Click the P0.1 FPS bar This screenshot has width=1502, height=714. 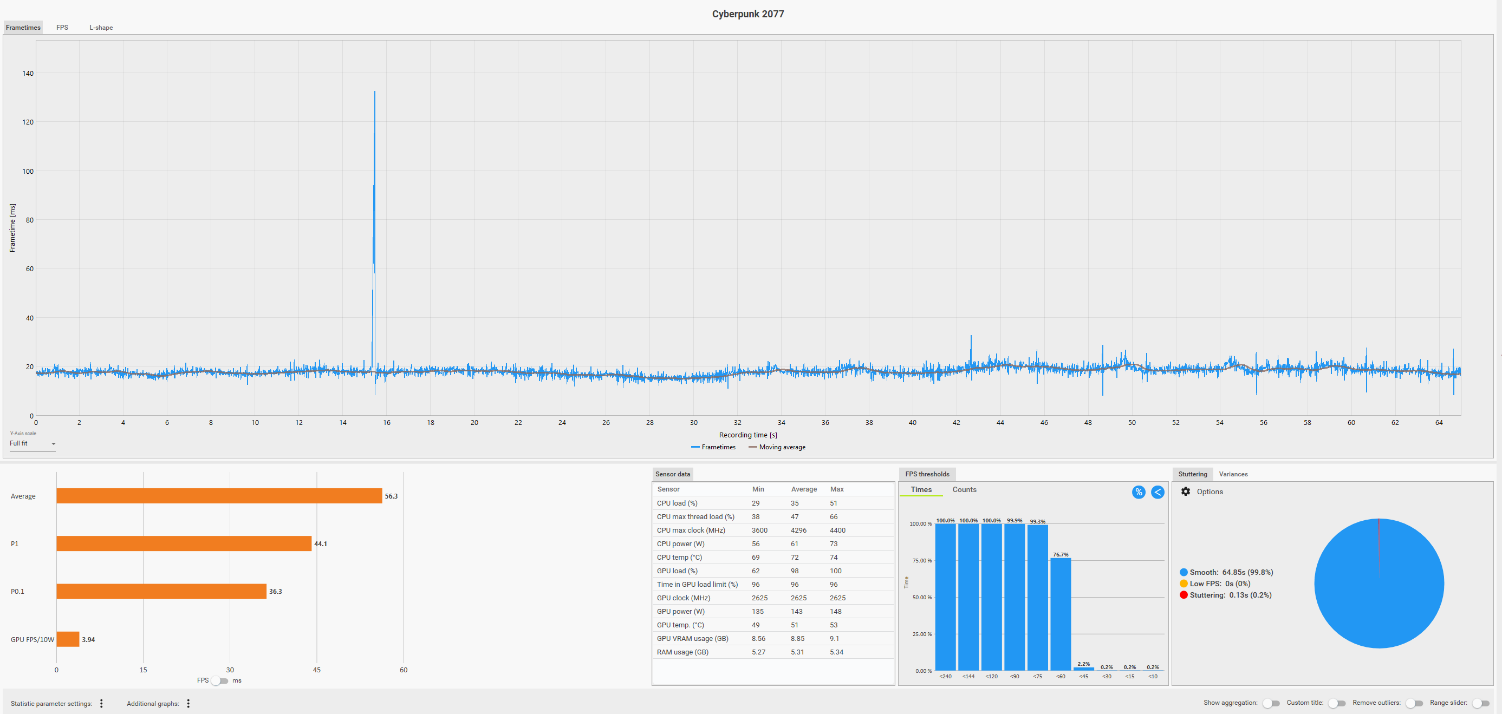point(161,592)
